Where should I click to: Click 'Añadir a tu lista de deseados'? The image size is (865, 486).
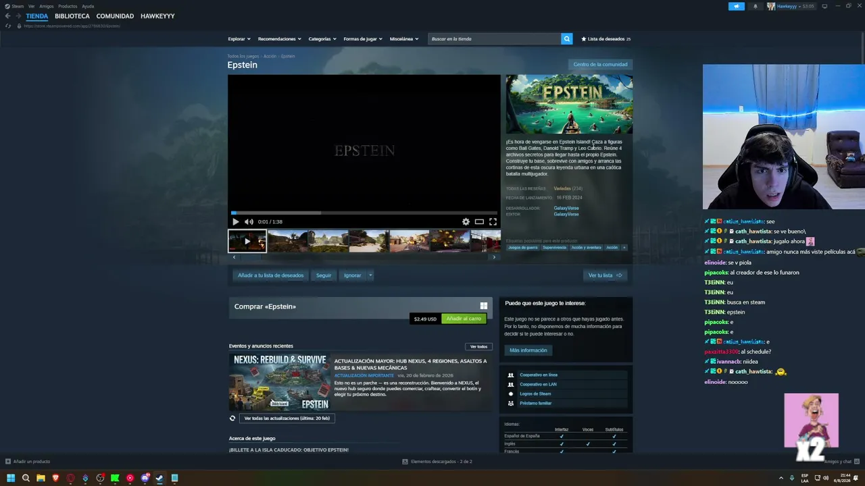pyautogui.click(x=270, y=275)
